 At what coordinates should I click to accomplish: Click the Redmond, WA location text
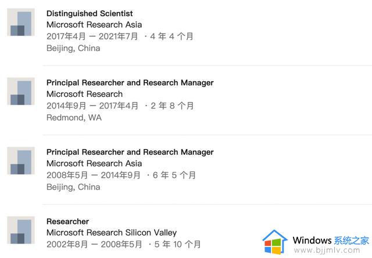coord(74,118)
